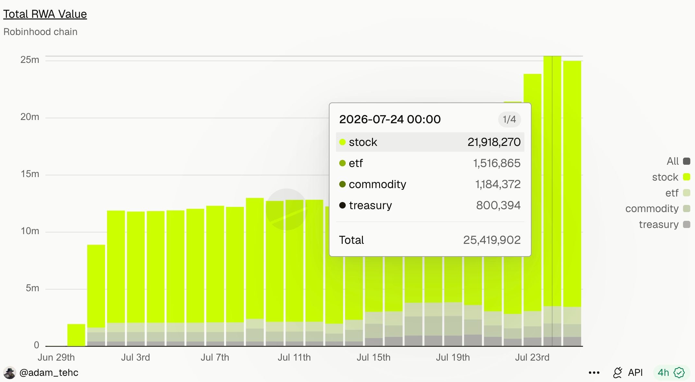
Task: Click the watermark logo in chart center
Action: coord(286,209)
